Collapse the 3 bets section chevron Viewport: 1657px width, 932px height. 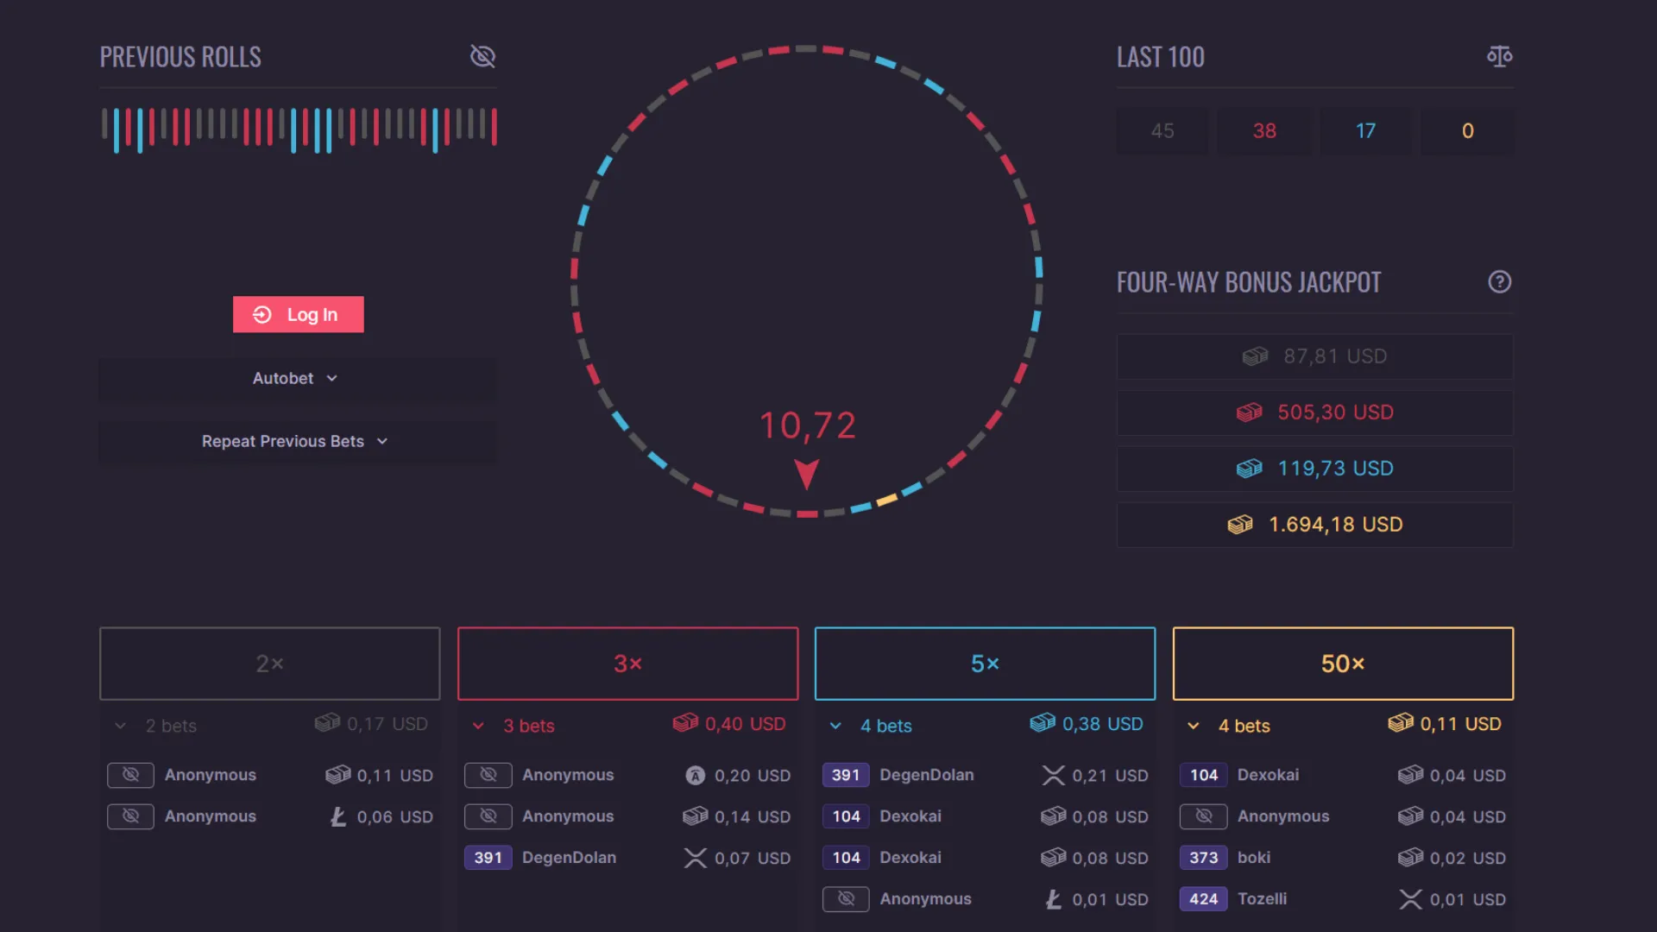[x=477, y=725]
